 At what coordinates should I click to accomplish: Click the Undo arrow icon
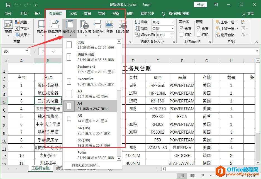pos(16,5)
